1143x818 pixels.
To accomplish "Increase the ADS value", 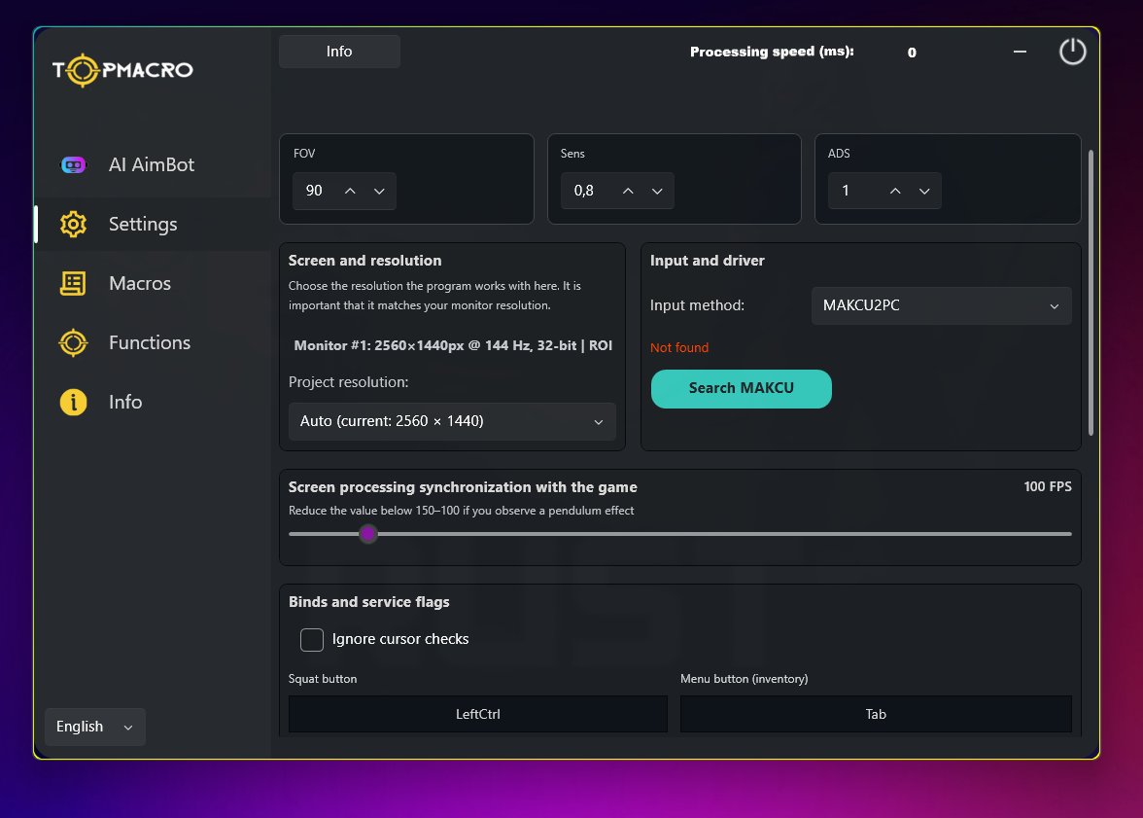I will (x=895, y=192).
